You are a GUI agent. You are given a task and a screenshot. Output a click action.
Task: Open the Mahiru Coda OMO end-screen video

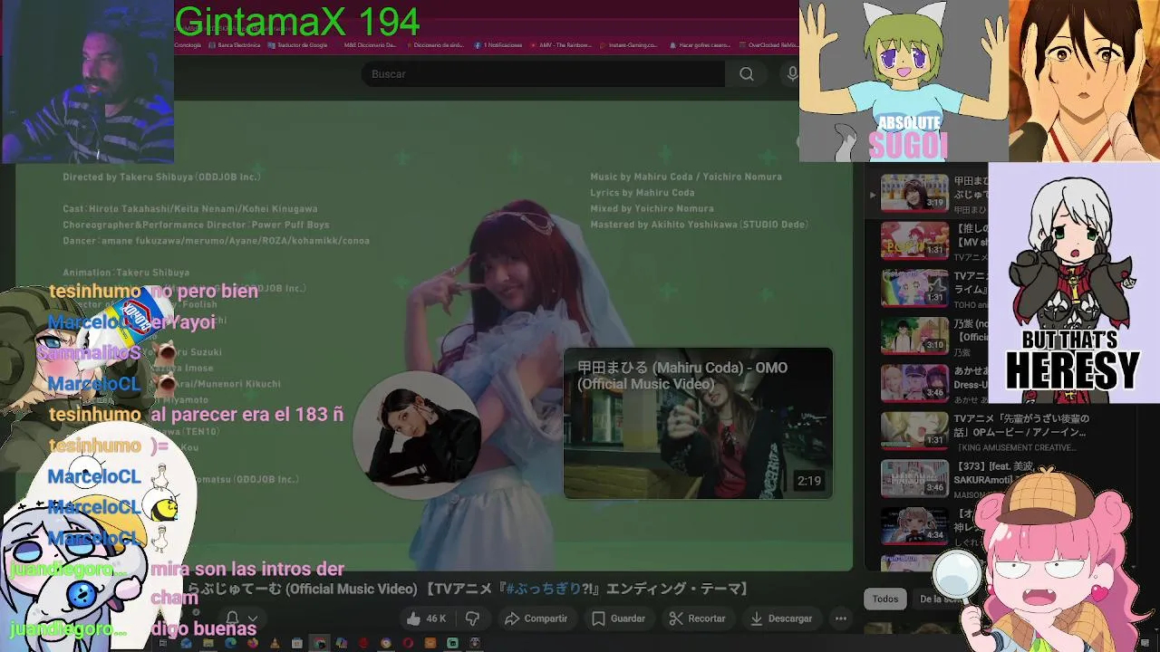click(x=698, y=423)
